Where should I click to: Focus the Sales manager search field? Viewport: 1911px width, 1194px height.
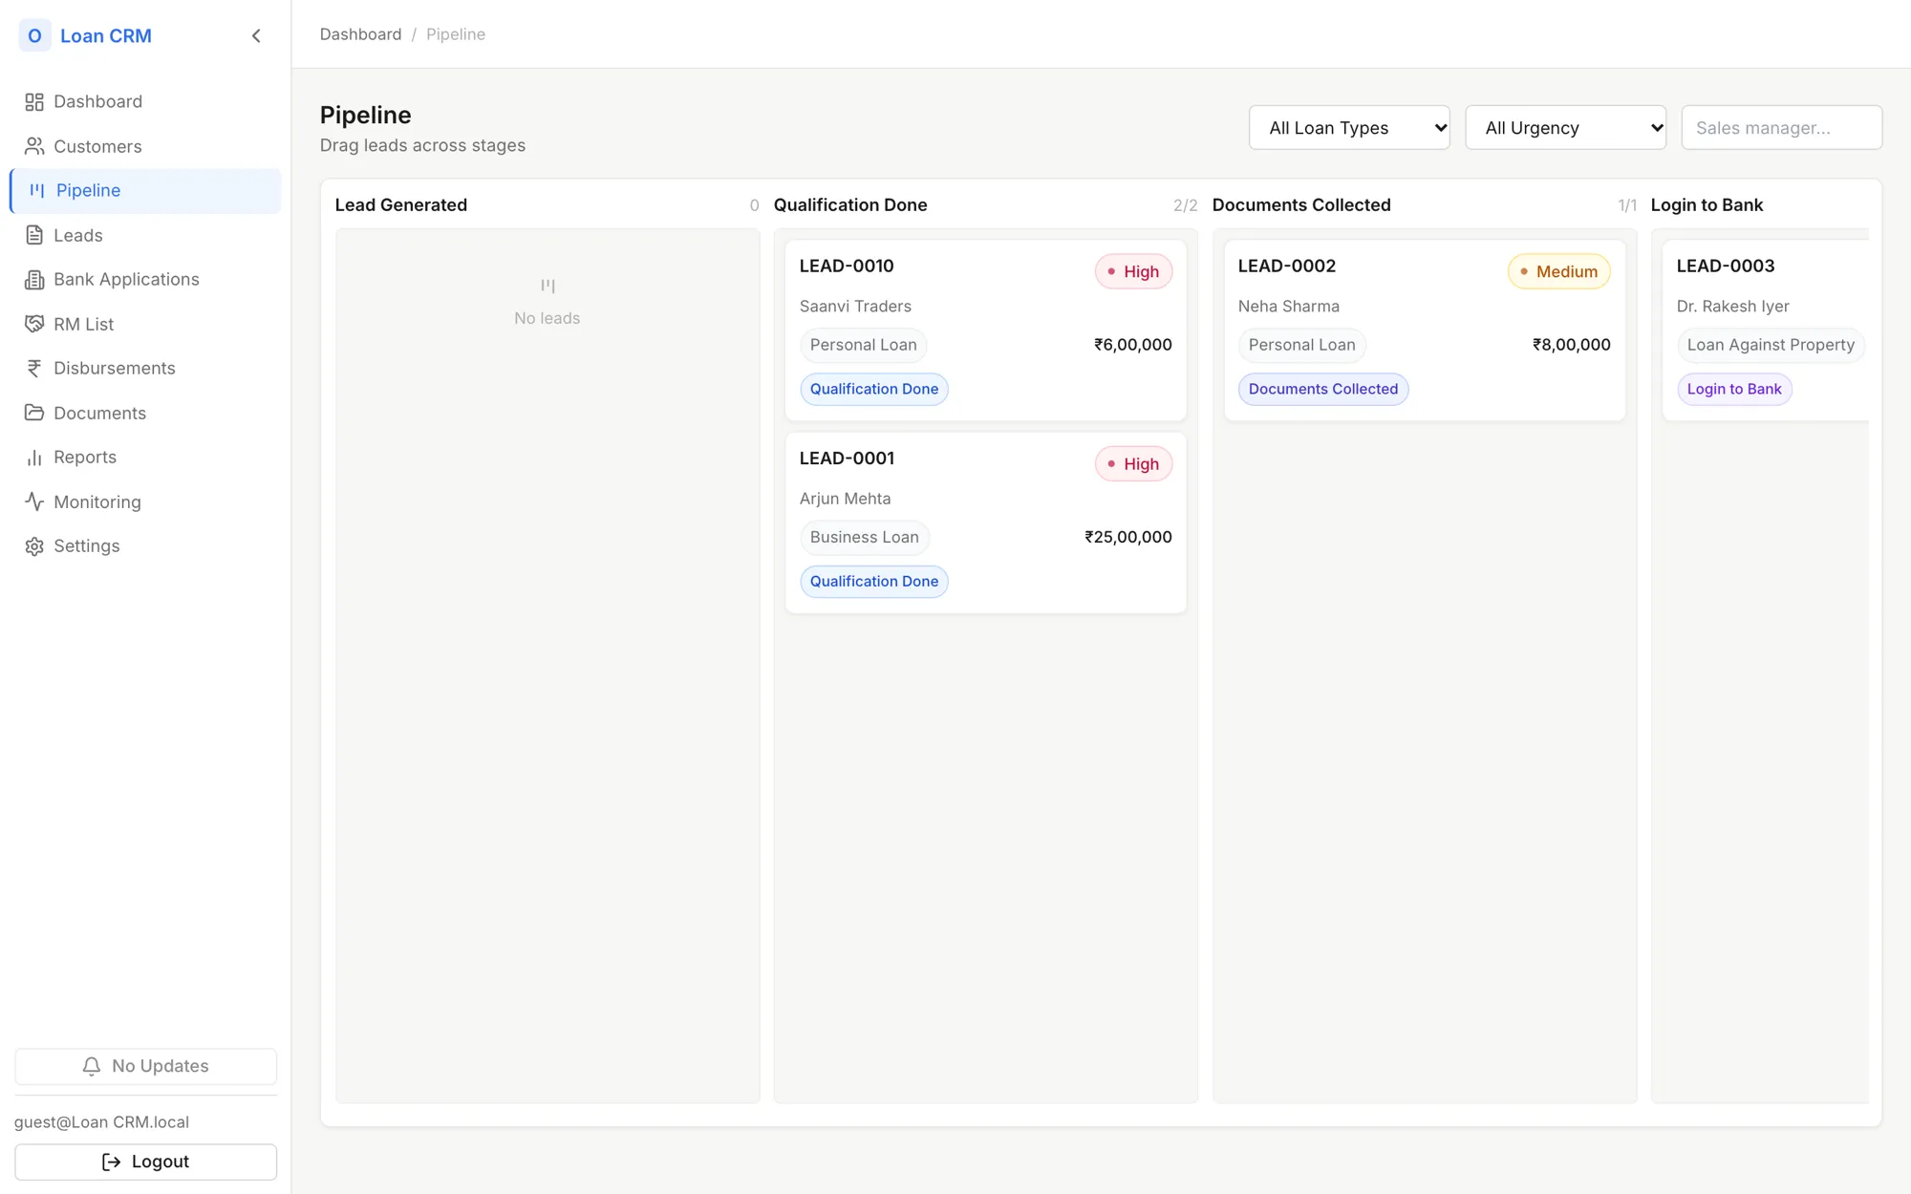[1781, 127]
